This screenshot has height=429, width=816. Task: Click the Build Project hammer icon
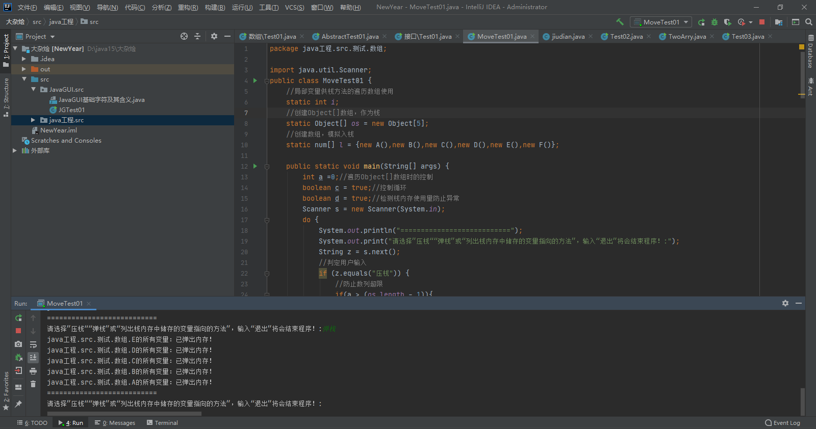pos(620,22)
